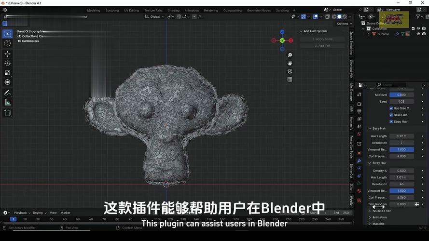Select the Select Box tool

coord(7,34)
